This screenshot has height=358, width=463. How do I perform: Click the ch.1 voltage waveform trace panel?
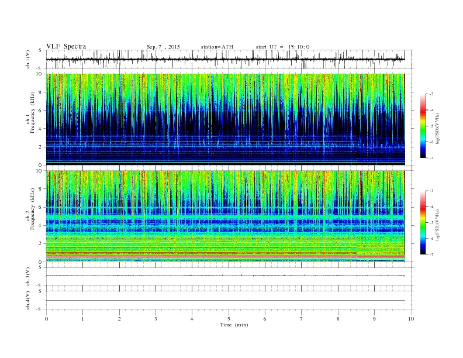tap(230, 59)
